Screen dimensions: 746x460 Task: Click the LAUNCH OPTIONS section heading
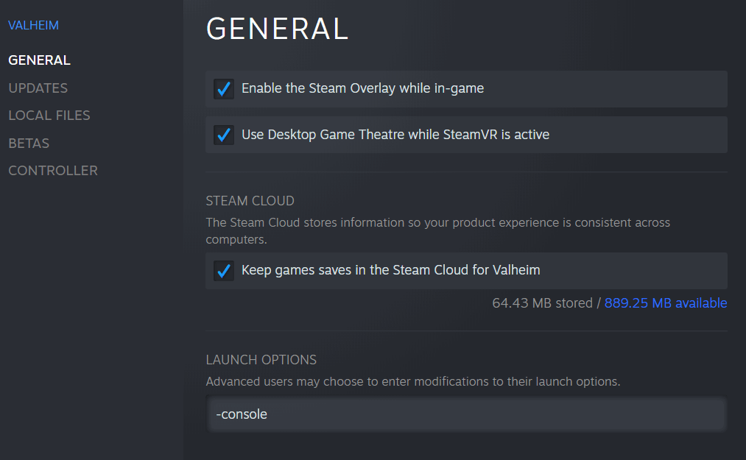tap(261, 361)
